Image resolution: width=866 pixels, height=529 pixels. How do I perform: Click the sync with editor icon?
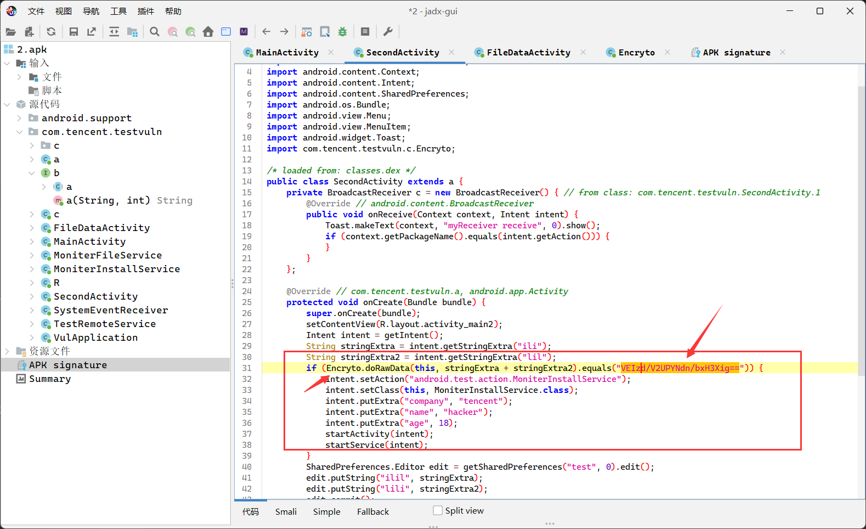(x=114, y=32)
